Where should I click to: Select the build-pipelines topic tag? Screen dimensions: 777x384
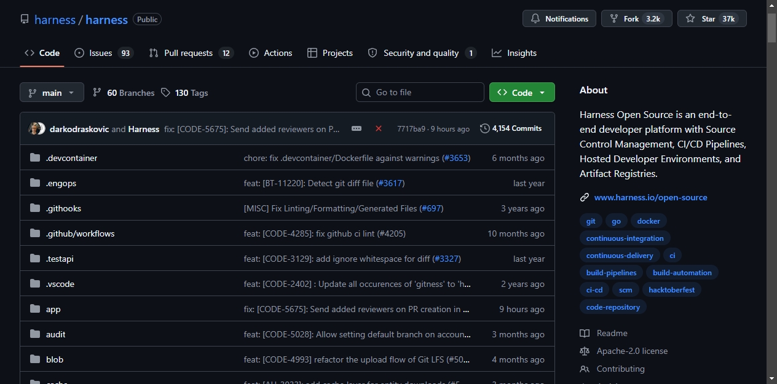pyautogui.click(x=611, y=273)
